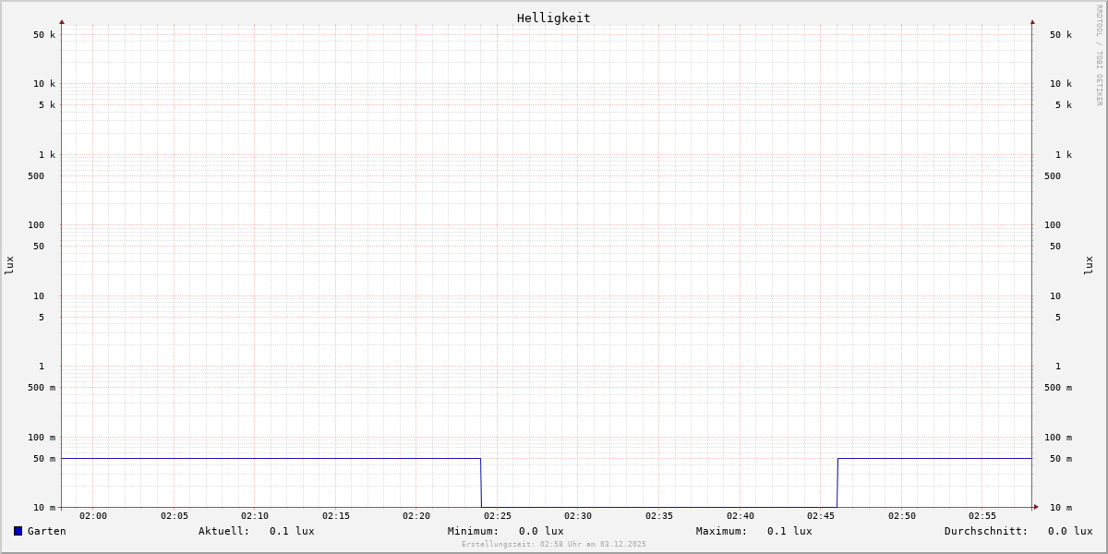
Task: Click the '02:25' time axis label
Action: [x=498, y=516]
